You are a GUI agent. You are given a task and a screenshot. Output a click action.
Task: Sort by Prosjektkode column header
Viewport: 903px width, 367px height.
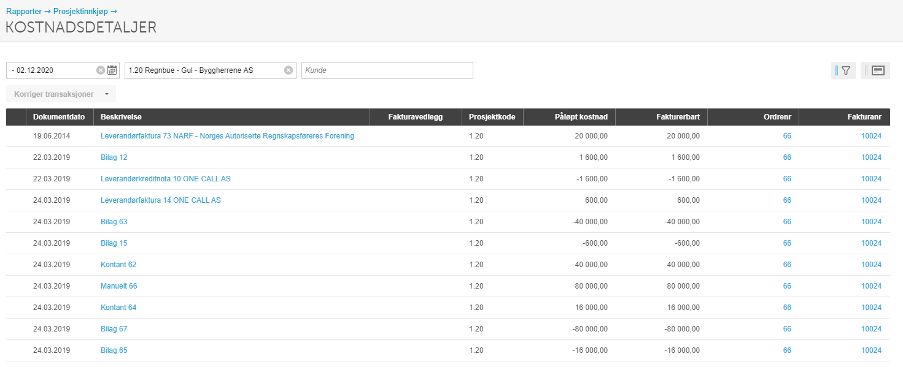tap(492, 117)
